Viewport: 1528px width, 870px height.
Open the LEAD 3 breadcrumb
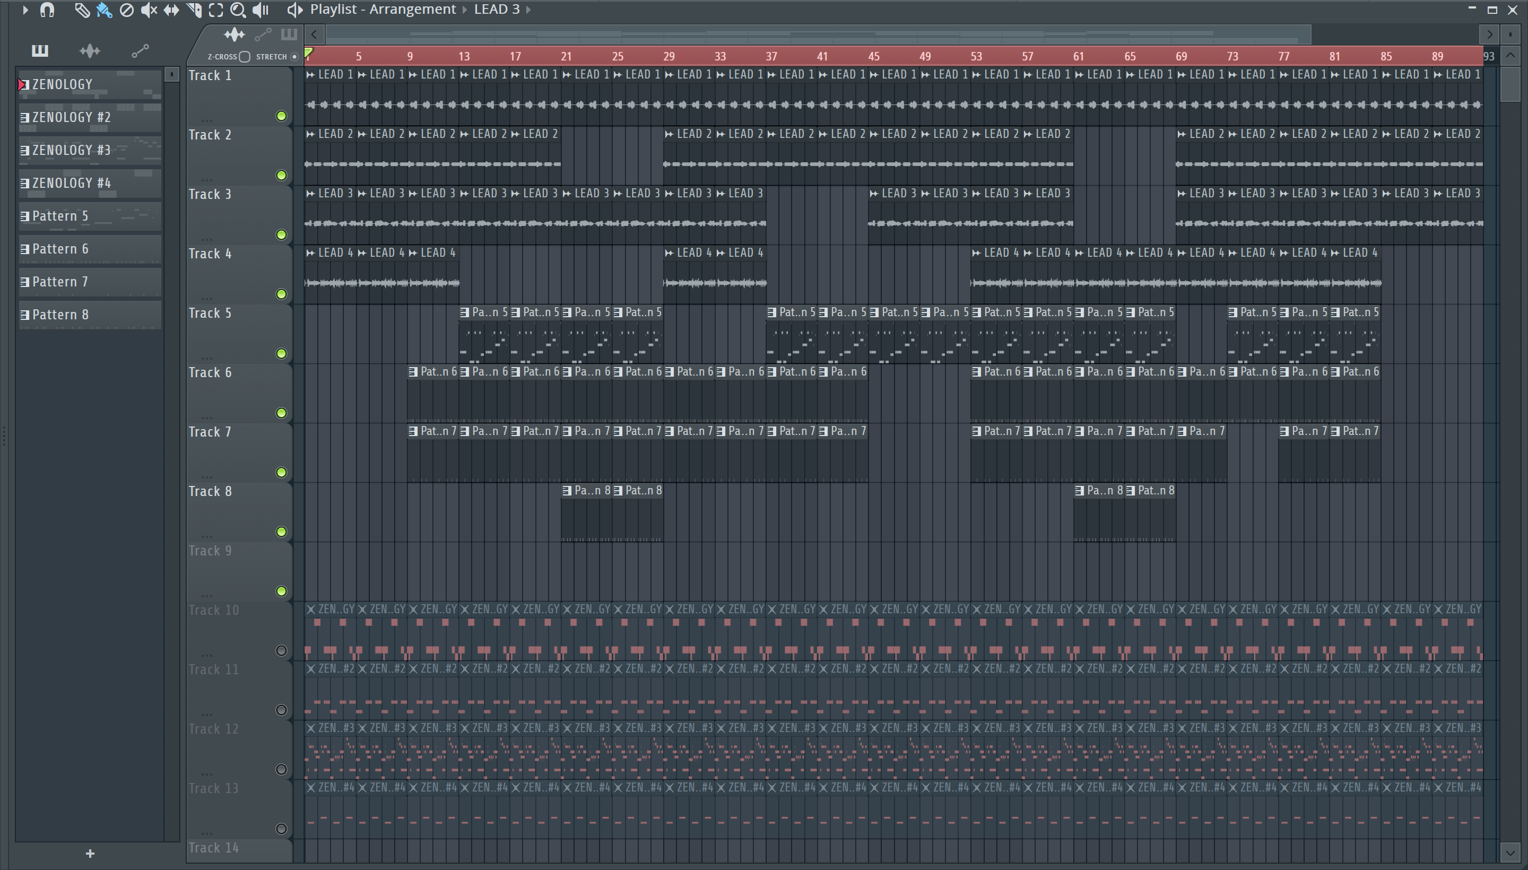[x=497, y=10]
